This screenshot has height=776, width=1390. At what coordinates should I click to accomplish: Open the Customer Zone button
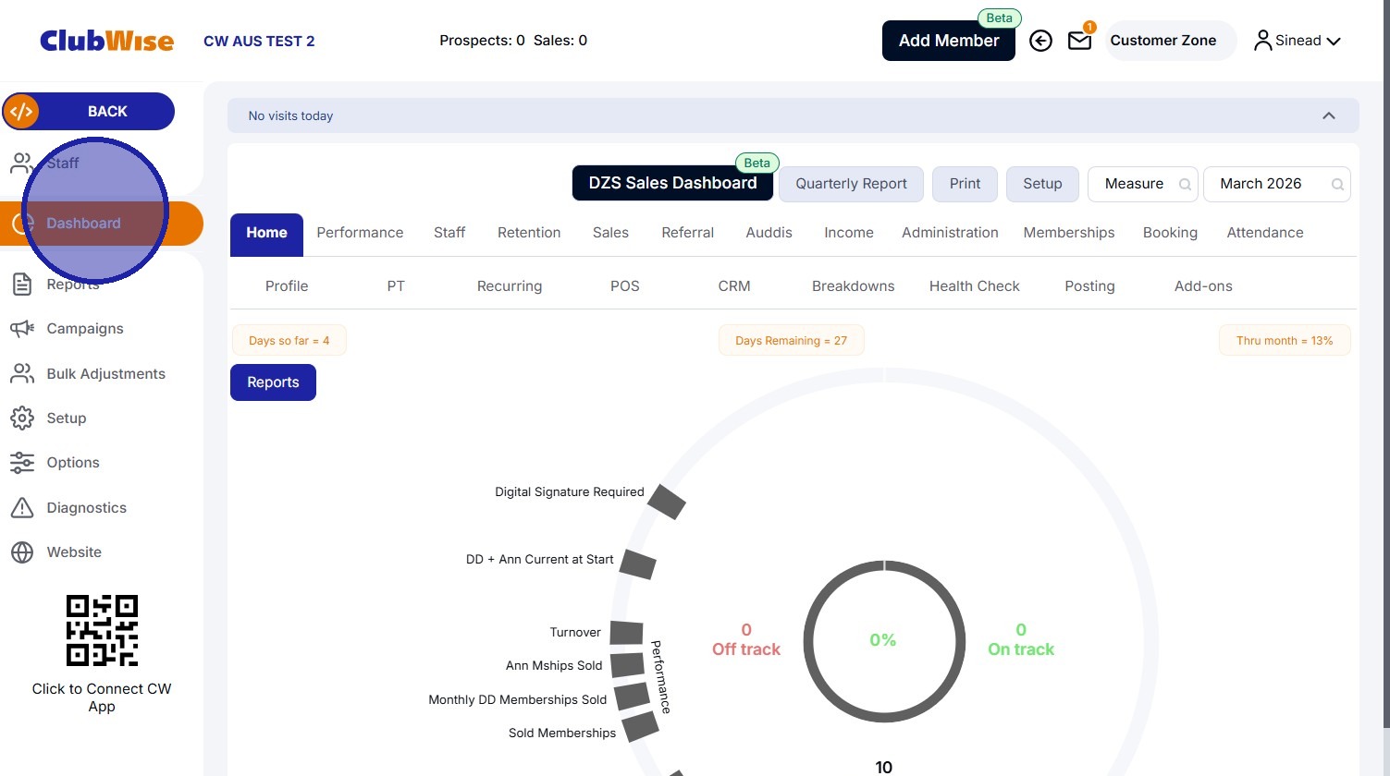(1170, 41)
